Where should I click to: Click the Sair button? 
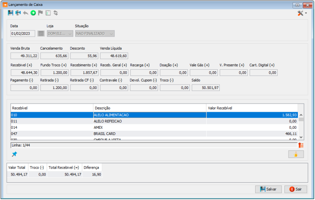point(295,189)
